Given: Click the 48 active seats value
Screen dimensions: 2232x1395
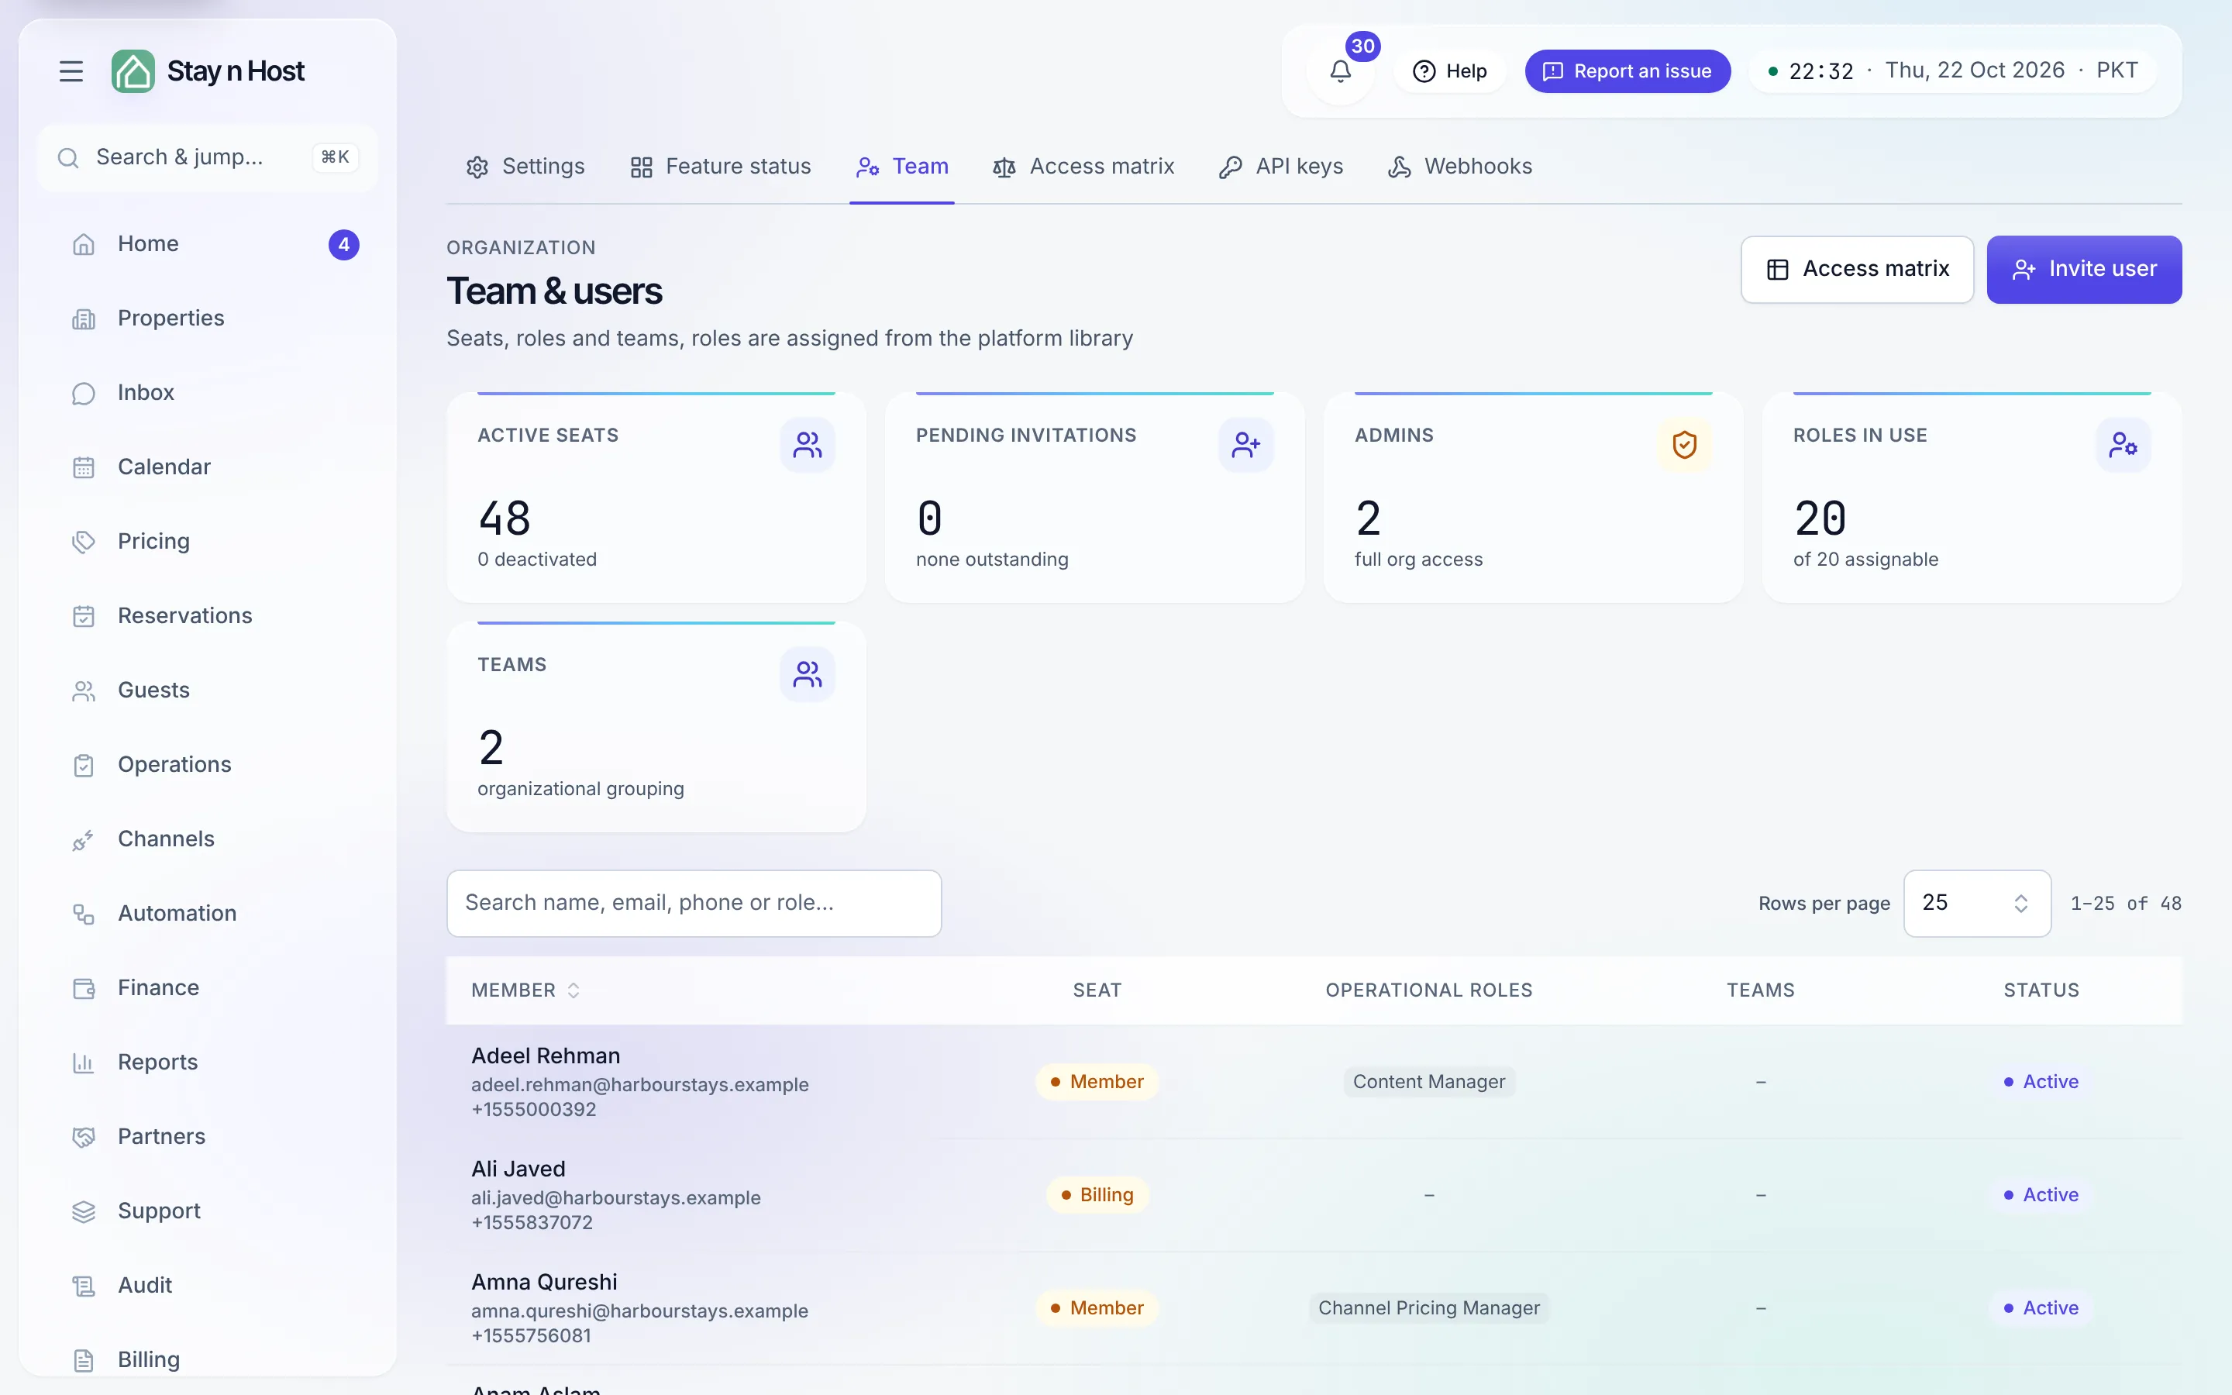Looking at the screenshot, I should click(x=505, y=518).
